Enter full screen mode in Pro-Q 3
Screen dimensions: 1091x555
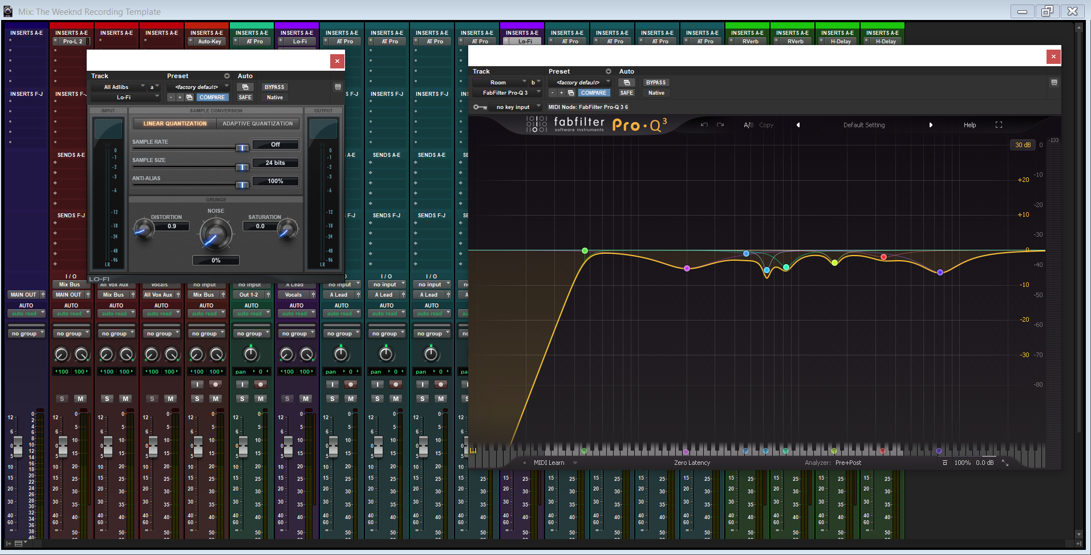tap(999, 125)
